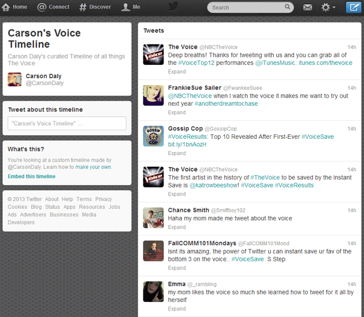364x317 pixels.
Task: Open the Me profile tab
Action: click(x=131, y=7)
